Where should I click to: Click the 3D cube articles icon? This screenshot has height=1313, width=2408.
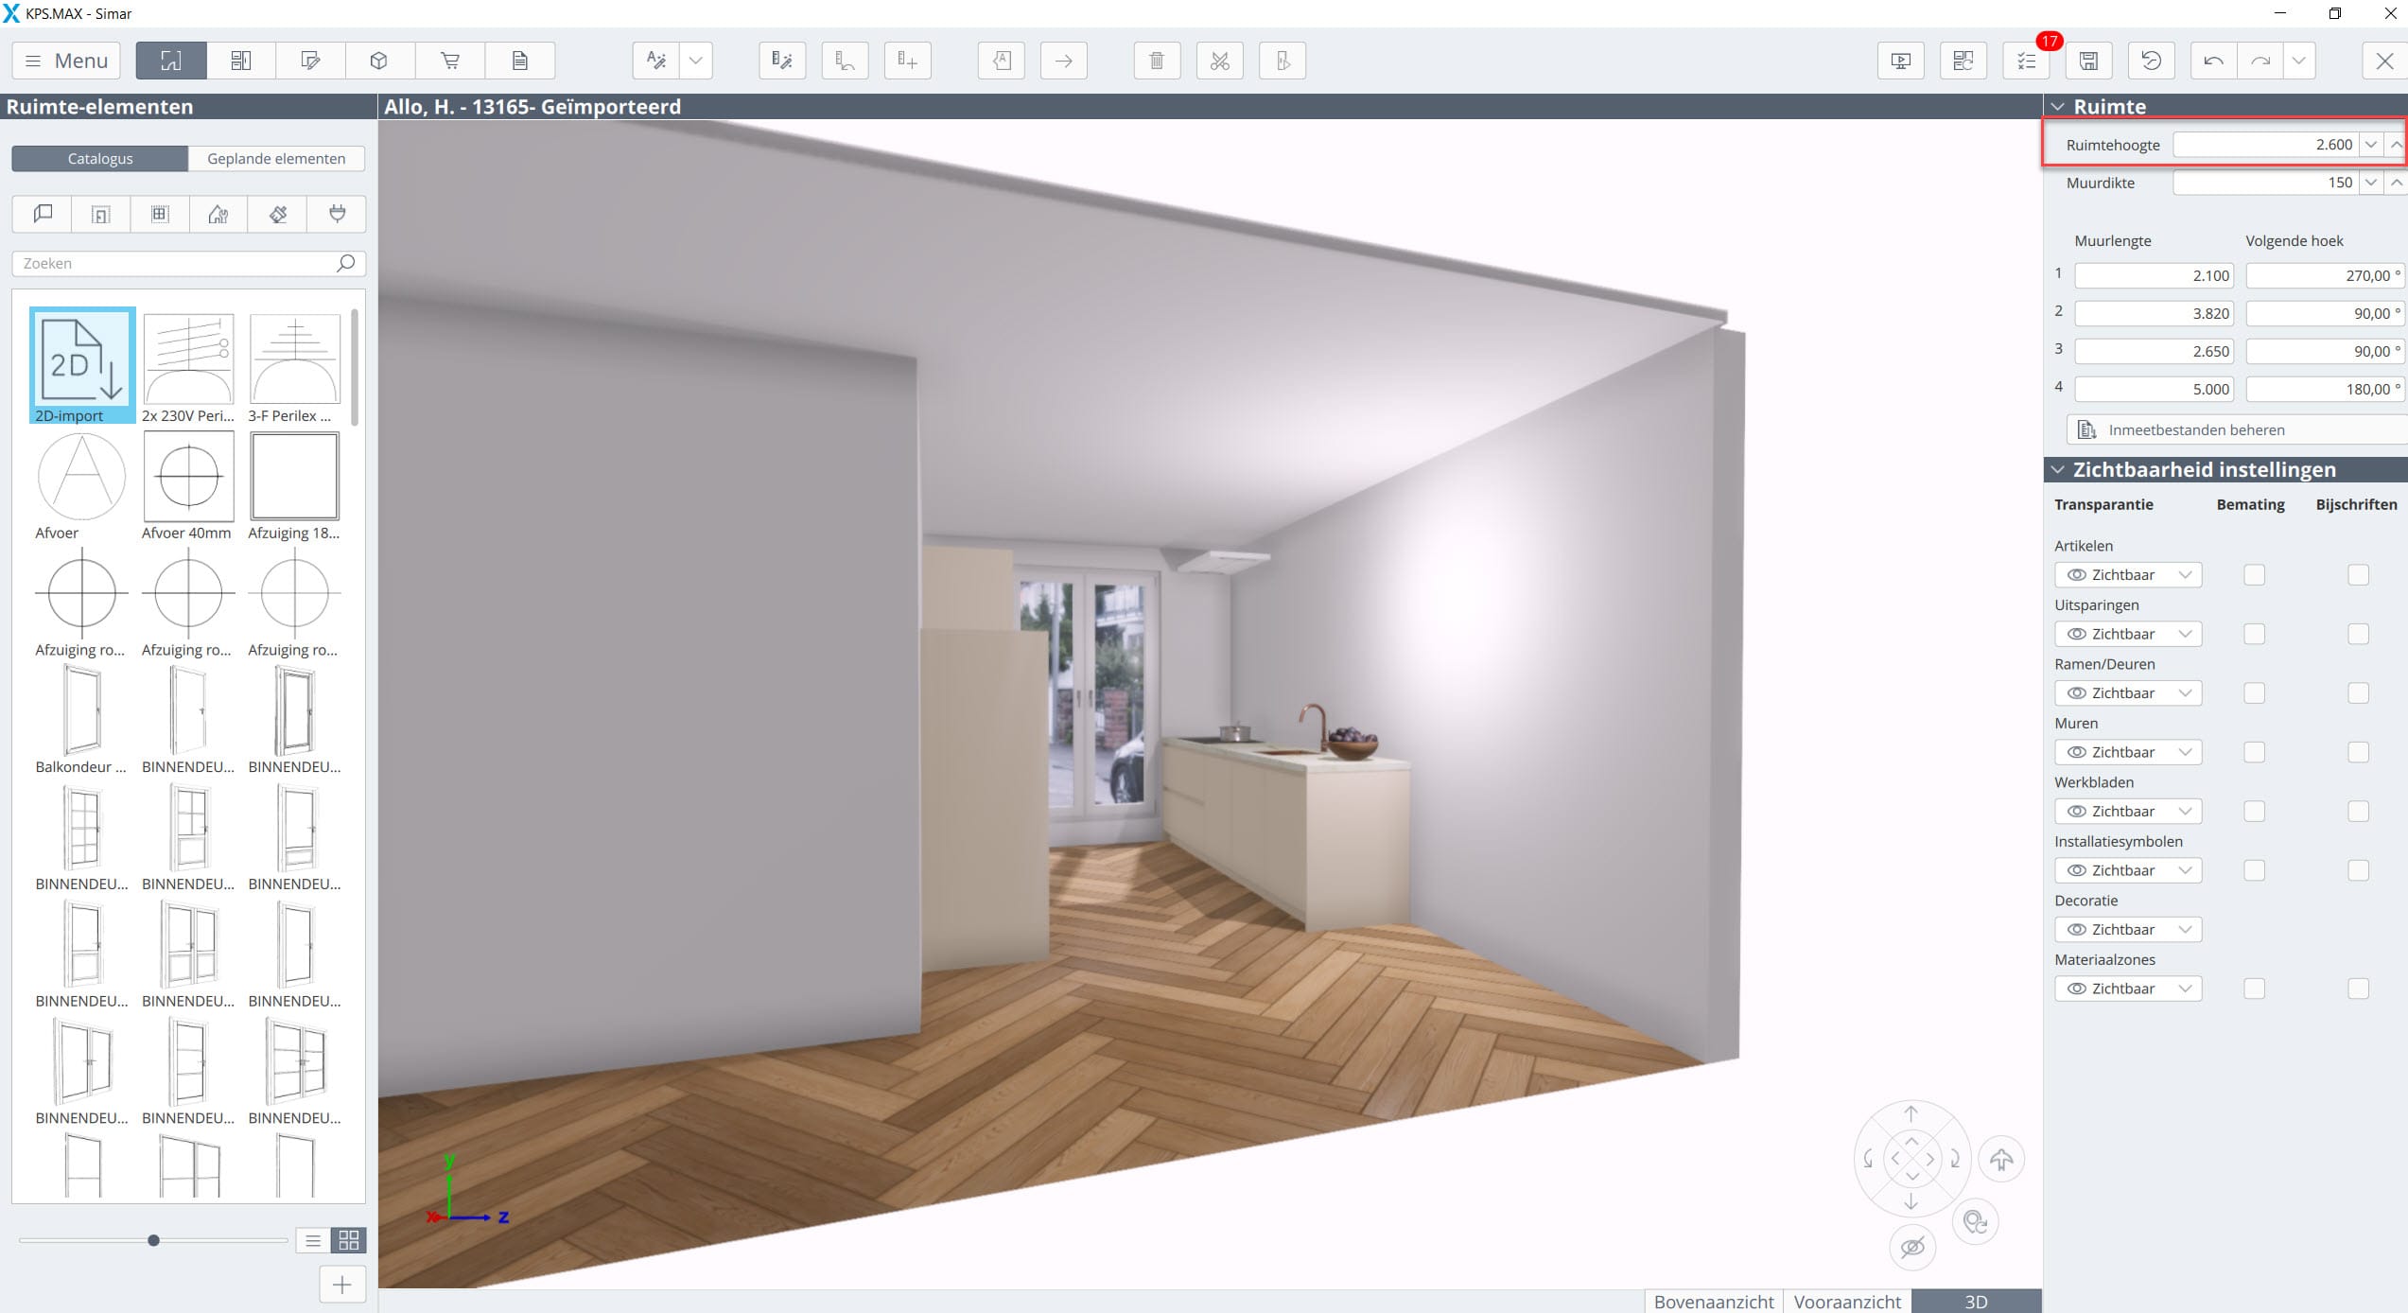[379, 61]
